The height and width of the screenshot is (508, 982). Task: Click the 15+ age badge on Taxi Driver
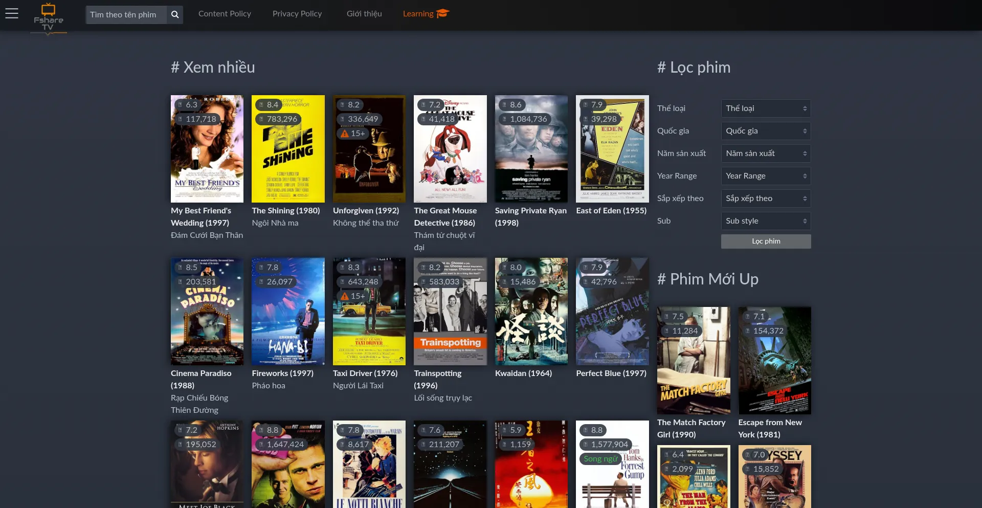click(x=353, y=296)
